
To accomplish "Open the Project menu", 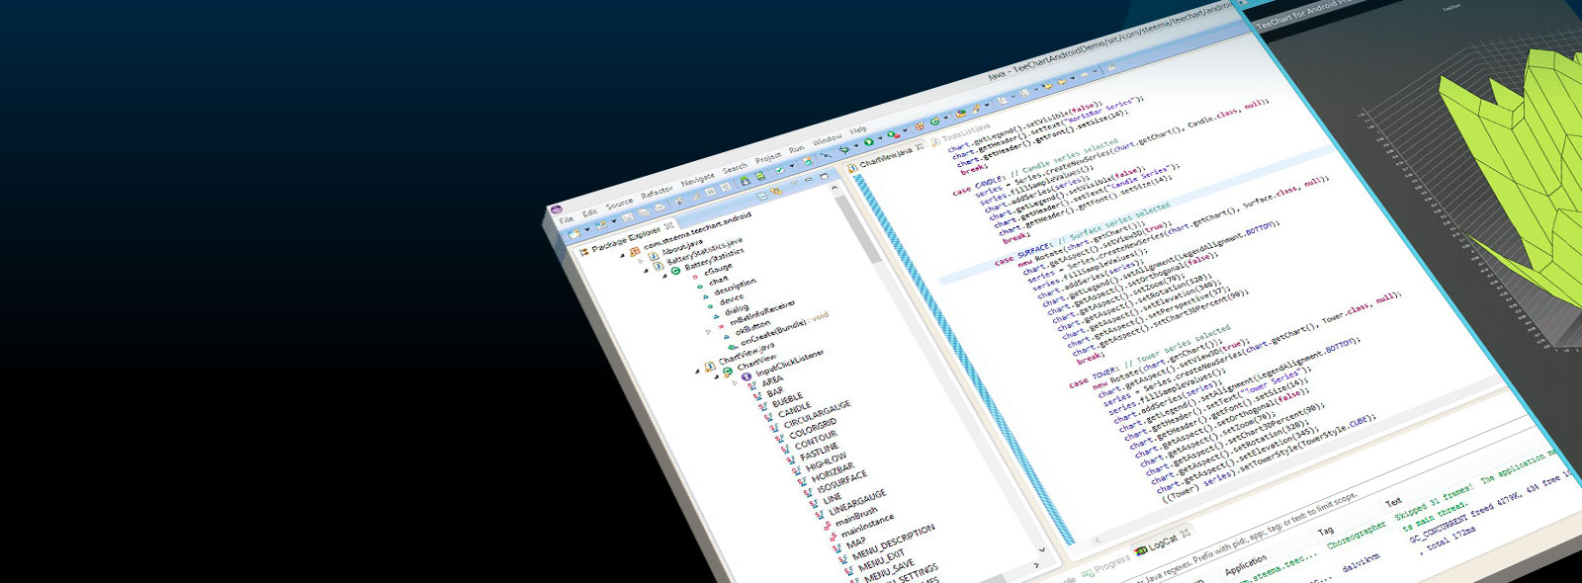I will (x=768, y=158).
